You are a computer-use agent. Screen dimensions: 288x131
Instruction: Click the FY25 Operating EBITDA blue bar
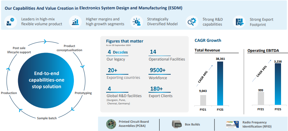pyautogui.click(x=278, y=84)
